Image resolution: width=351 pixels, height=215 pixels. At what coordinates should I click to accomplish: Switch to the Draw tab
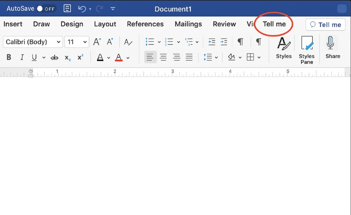pos(41,24)
